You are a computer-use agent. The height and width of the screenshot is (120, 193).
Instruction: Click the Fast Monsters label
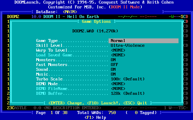click(x=52, y=64)
